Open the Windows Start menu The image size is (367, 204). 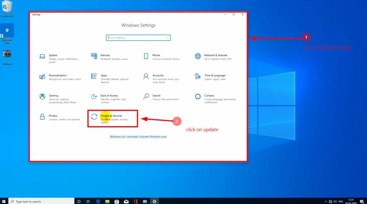coord(4,201)
